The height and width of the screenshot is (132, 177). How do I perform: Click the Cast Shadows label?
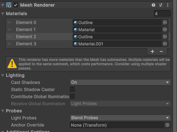pos(26,82)
